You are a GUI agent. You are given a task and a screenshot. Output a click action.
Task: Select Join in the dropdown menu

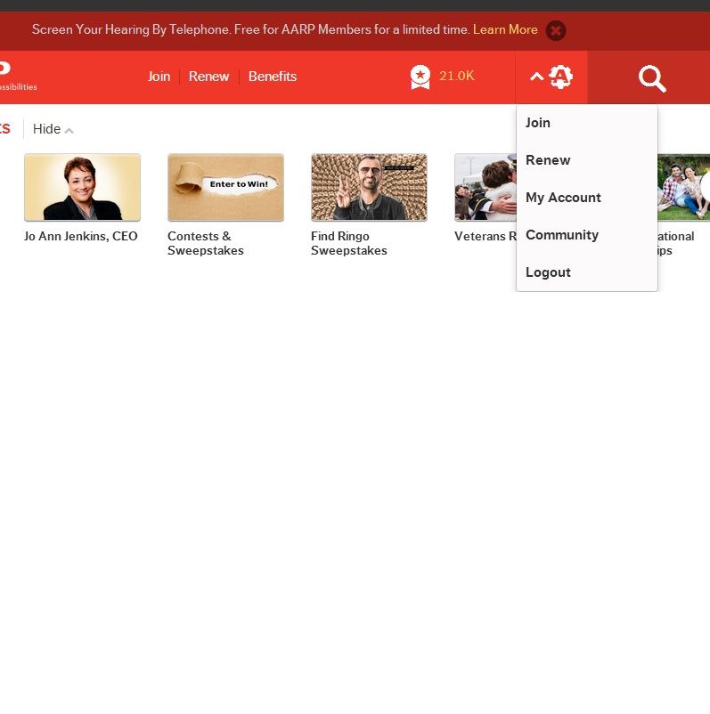click(x=538, y=123)
